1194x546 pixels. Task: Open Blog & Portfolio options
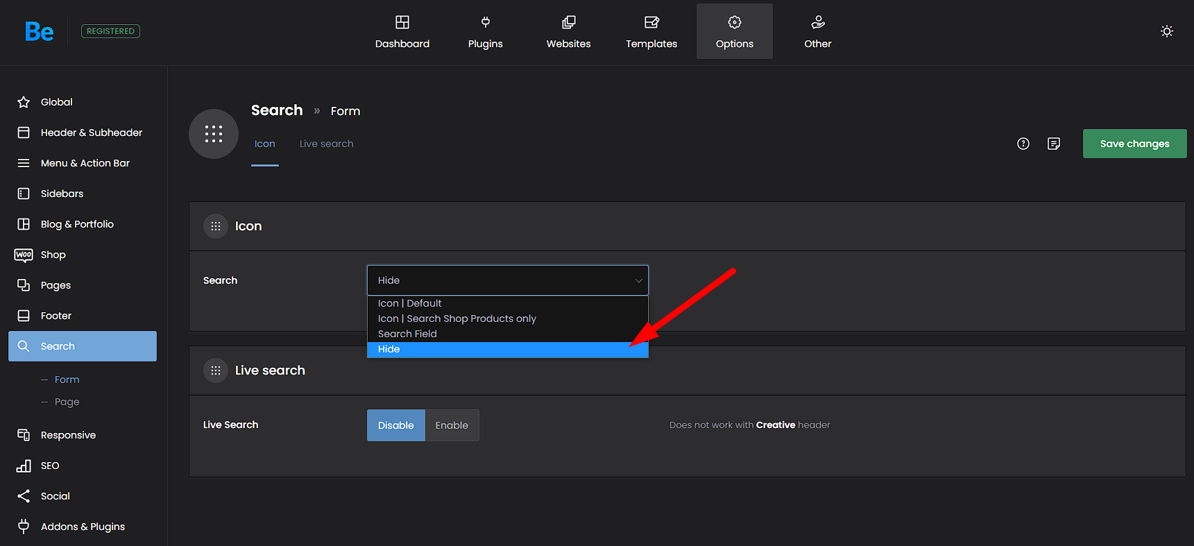(77, 224)
